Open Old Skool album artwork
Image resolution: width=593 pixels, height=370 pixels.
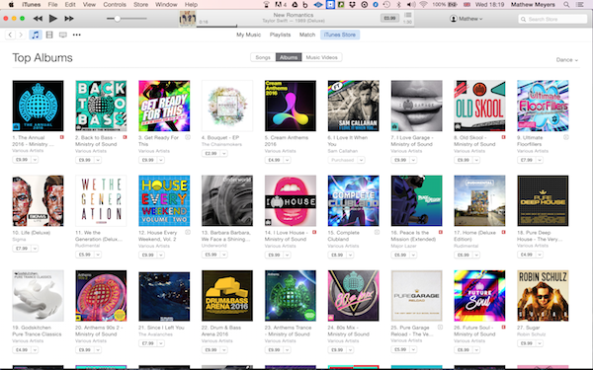click(x=479, y=106)
